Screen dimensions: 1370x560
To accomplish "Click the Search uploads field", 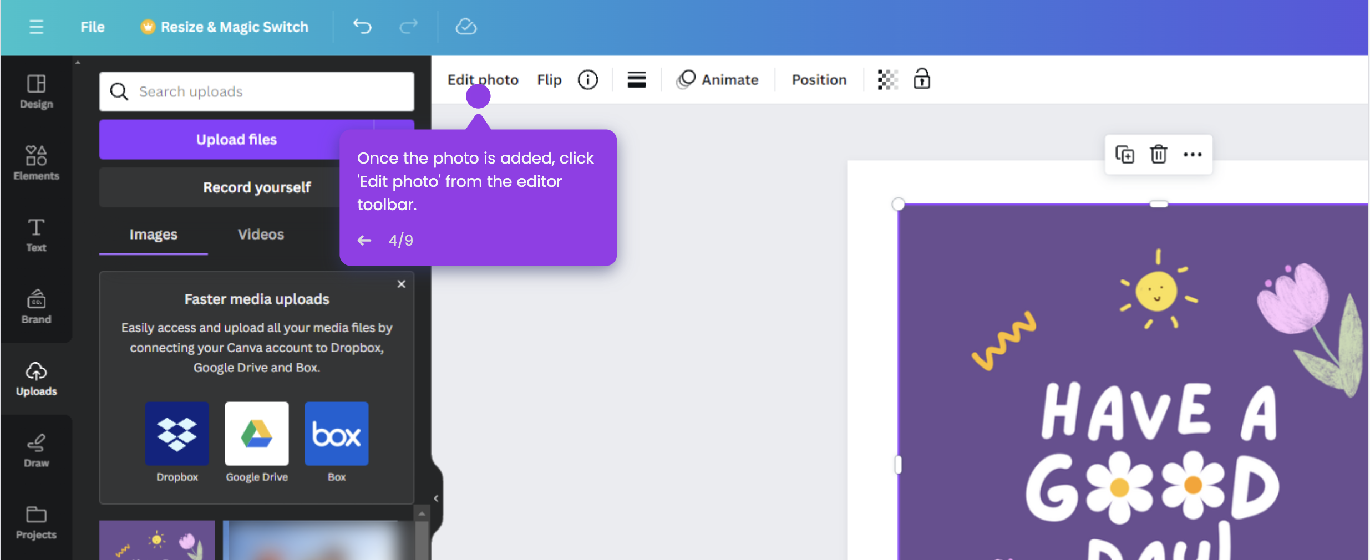I will tap(256, 91).
